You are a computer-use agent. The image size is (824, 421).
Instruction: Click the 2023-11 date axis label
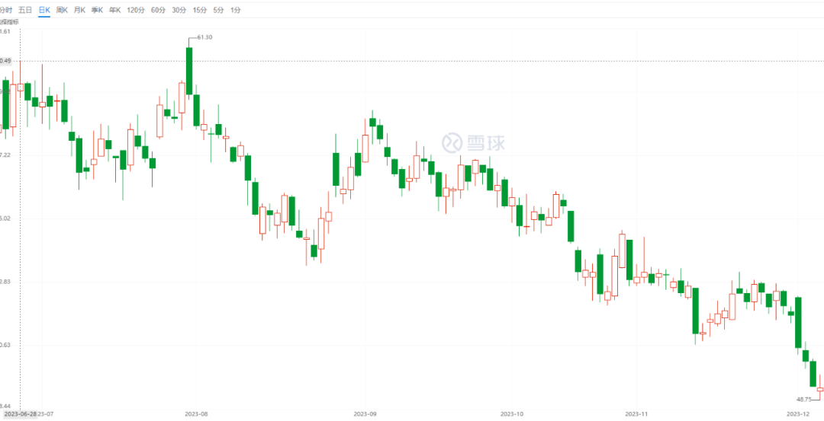636,414
